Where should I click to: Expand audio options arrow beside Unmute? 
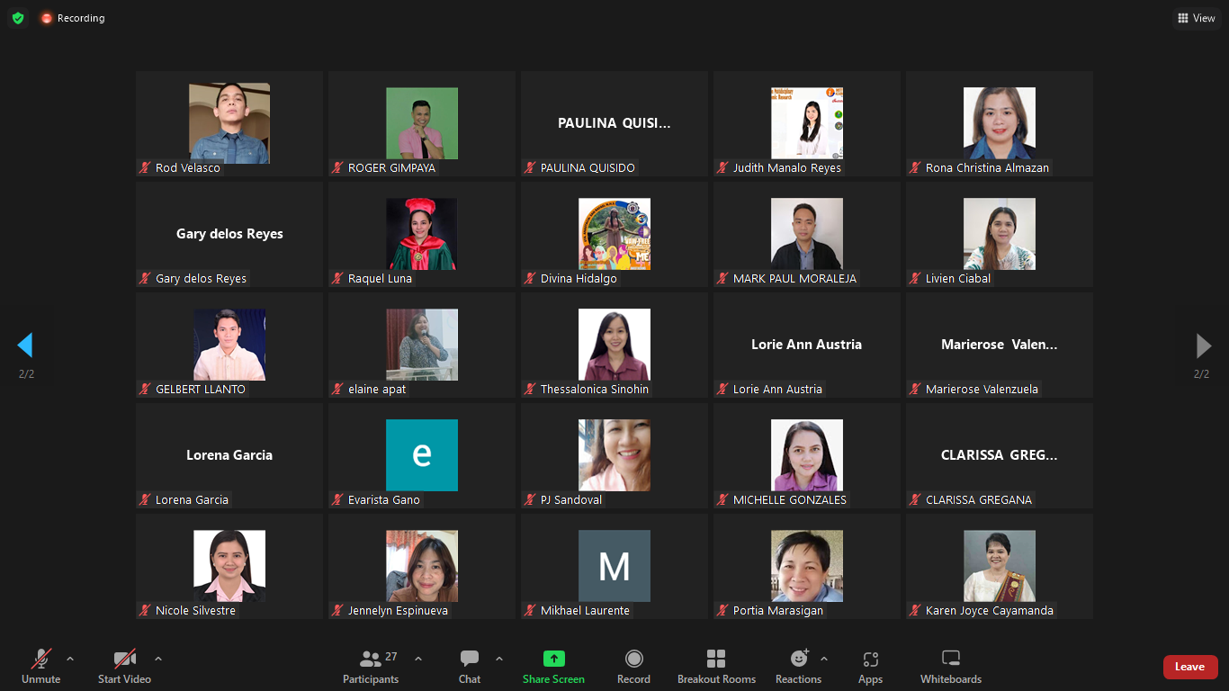click(70, 659)
